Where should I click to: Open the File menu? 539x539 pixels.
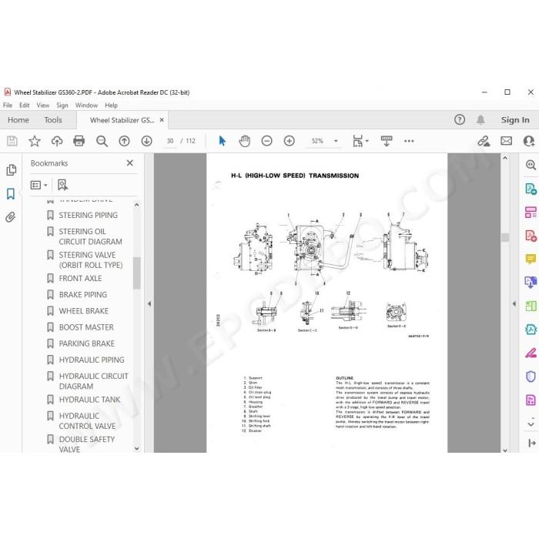[8, 105]
